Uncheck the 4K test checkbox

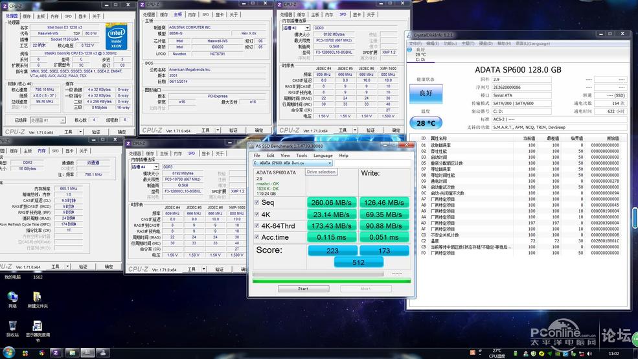pyautogui.click(x=256, y=214)
